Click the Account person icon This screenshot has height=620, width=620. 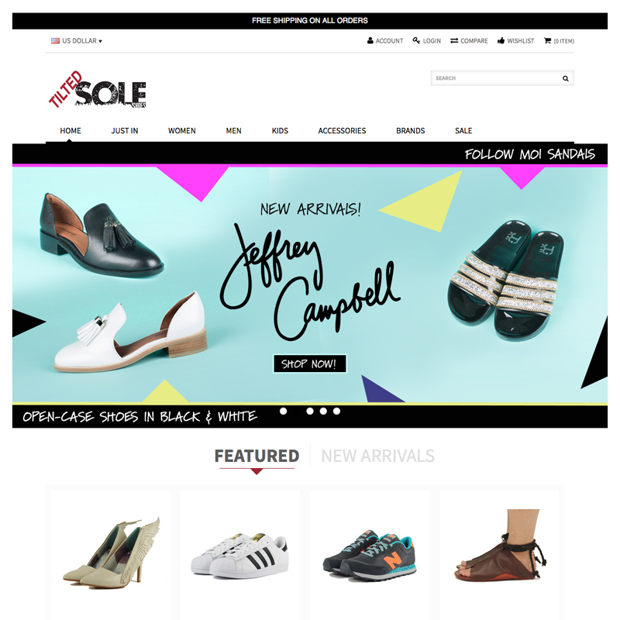coord(370,41)
